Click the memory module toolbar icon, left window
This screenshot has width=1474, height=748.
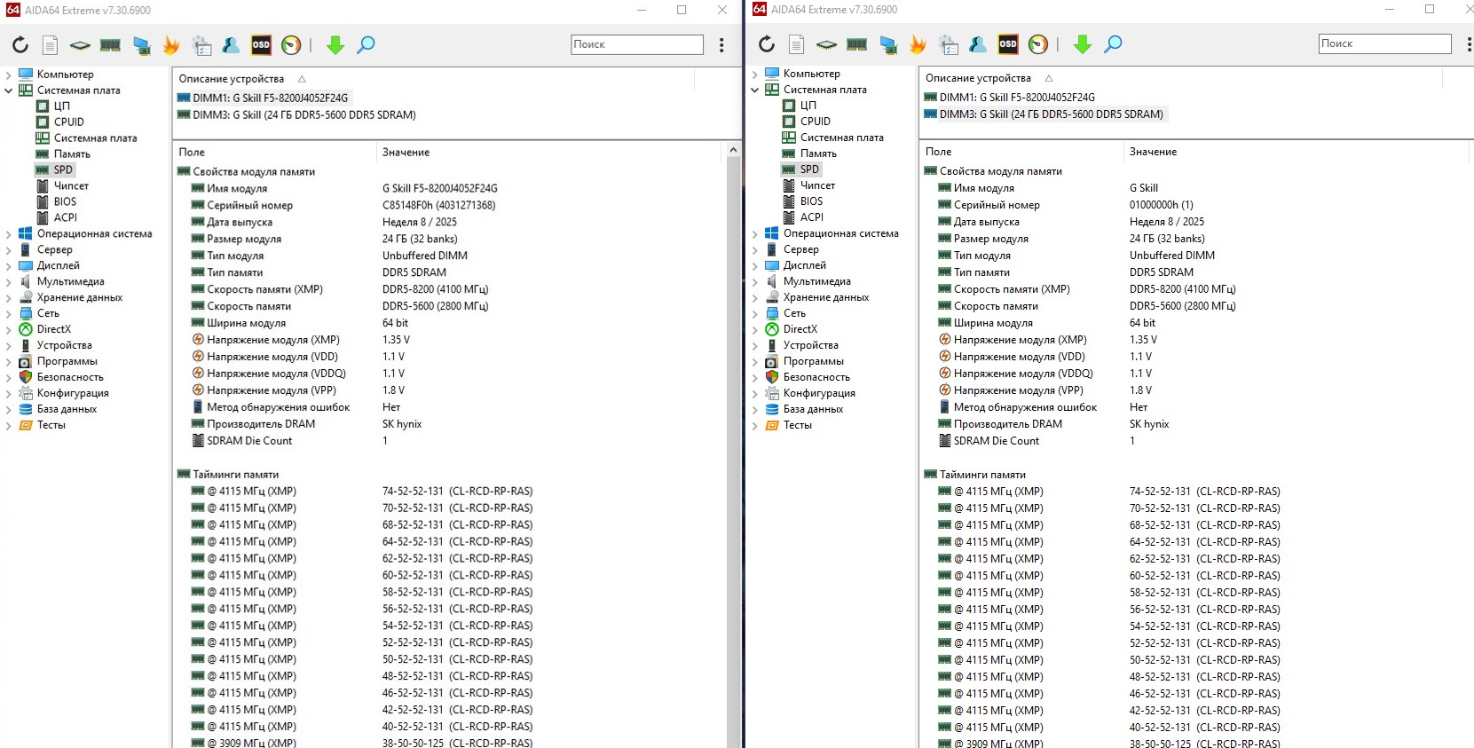pyautogui.click(x=110, y=44)
